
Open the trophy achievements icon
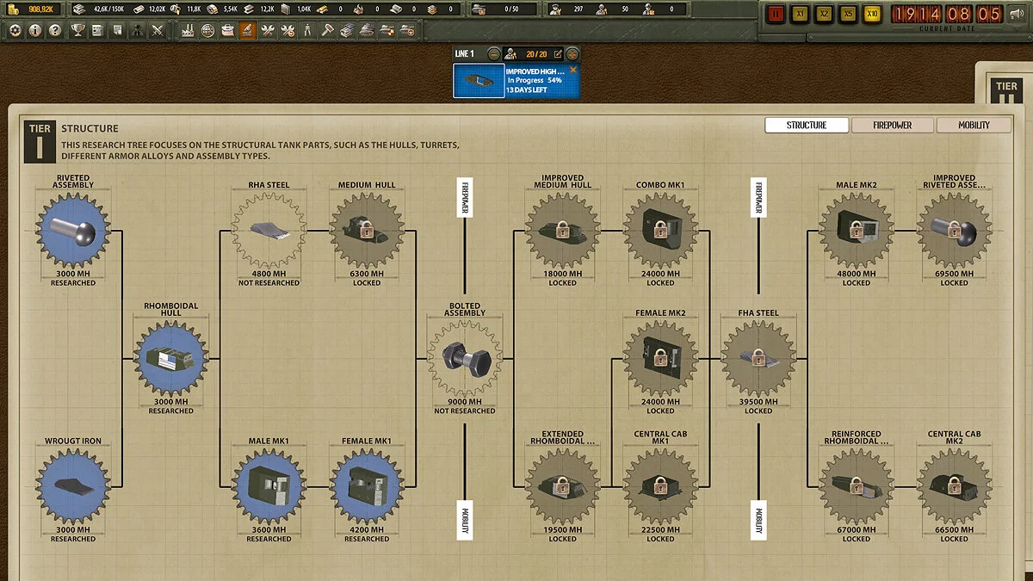tap(77, 30)
